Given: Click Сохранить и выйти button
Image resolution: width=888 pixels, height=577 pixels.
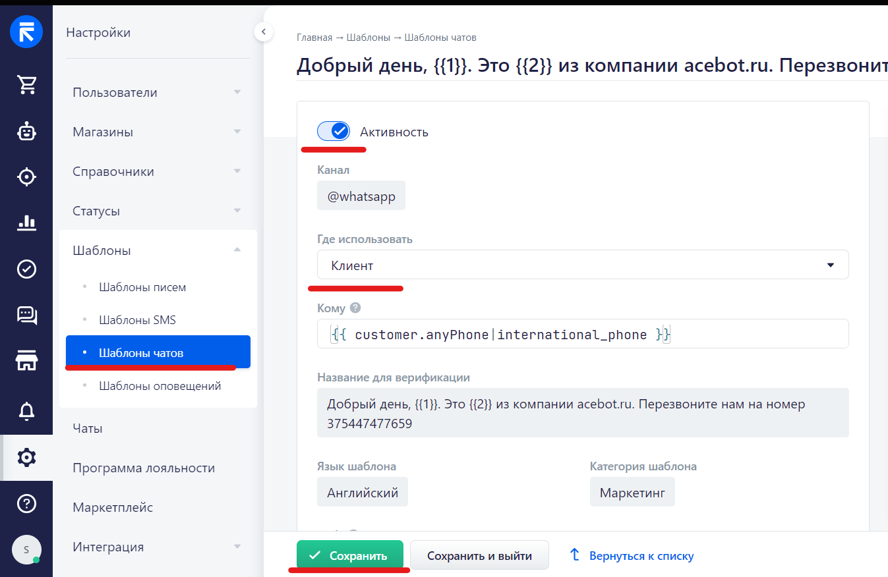Looking at the screenshot, I should point(479,555).
